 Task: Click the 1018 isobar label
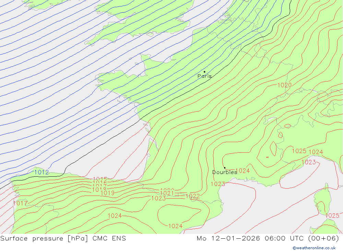99,190
